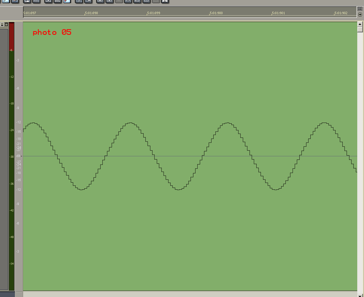The height and width of the screenshot is (297, 364).
Task: Click the scroll down arrow at bottom right
Action: (360, 295)
